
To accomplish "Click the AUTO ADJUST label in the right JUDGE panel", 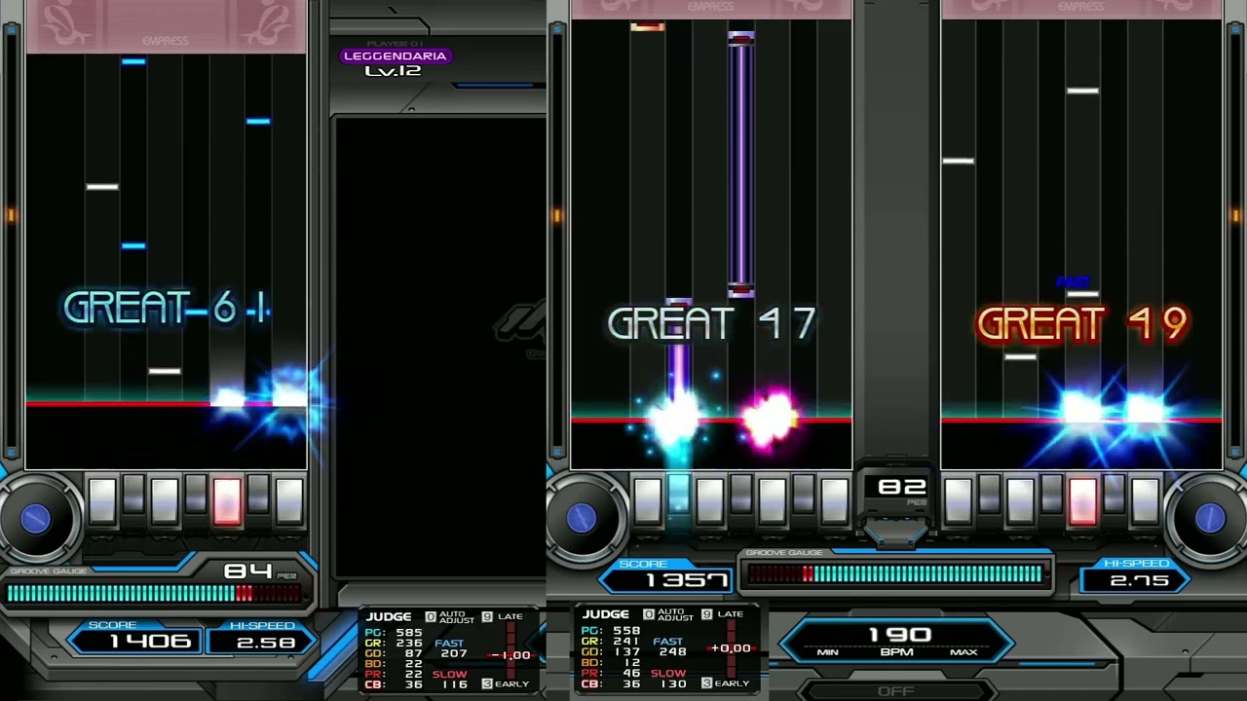I will [675, 614].
